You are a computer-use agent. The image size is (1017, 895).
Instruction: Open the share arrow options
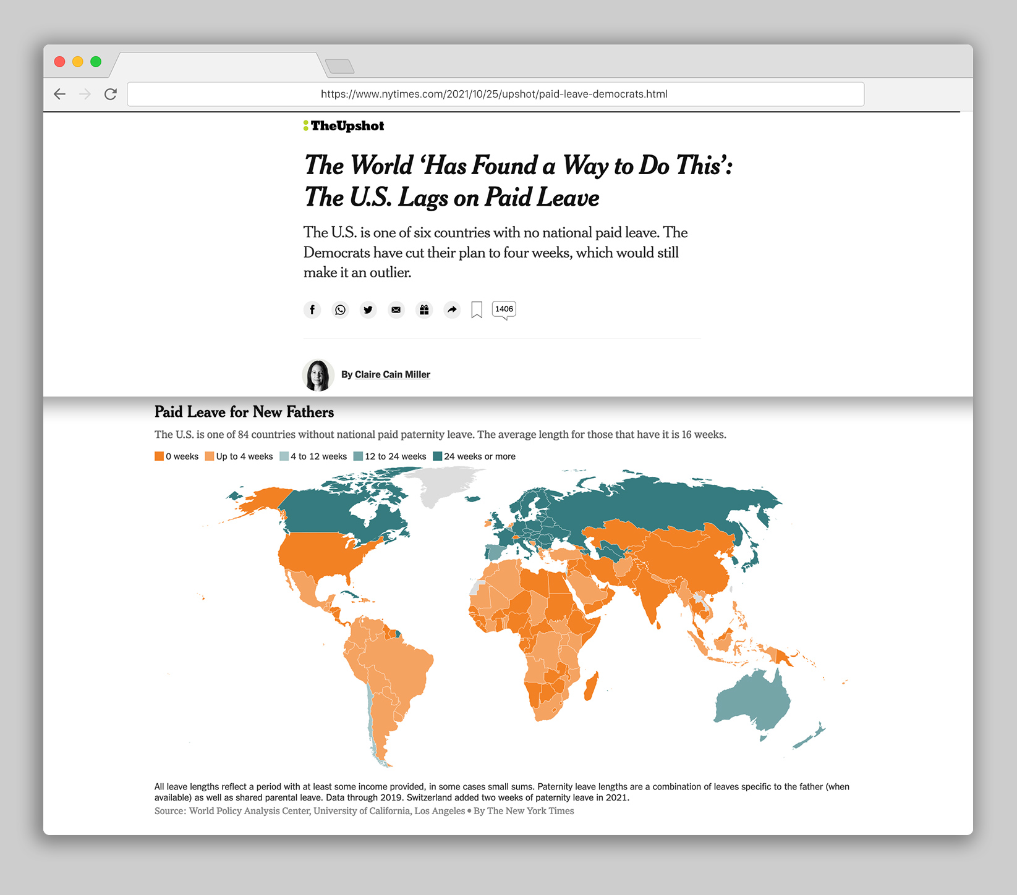pos(452,309)
